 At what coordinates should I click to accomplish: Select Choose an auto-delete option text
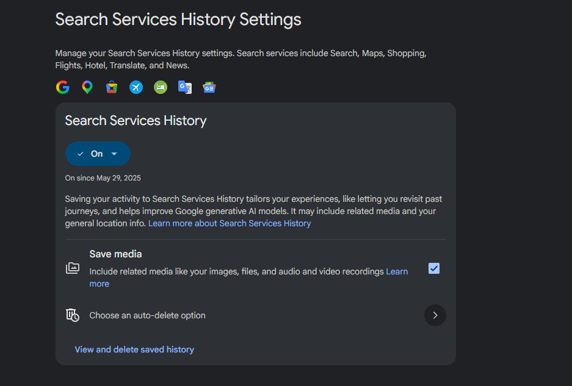[147, 315]
